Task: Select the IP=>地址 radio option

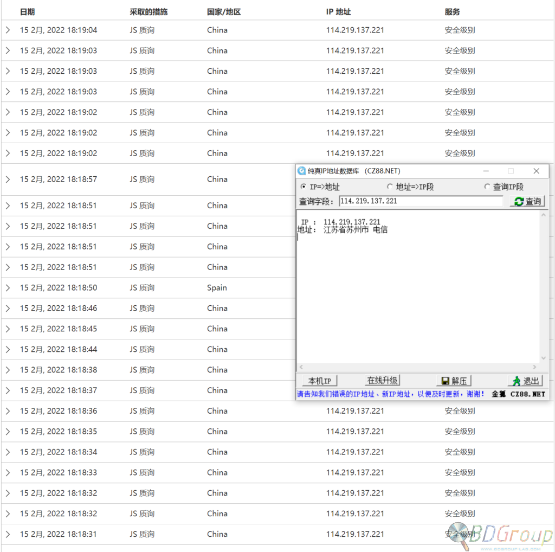Action: [304, 187]
